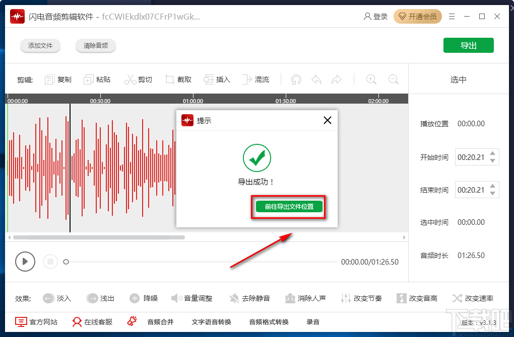514x337 pixels.
Task: Increase 开始时间 with the up stepper arrow
Action: point(493,153)
